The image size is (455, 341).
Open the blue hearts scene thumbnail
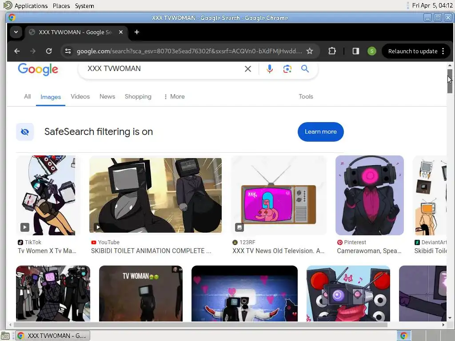245,293
